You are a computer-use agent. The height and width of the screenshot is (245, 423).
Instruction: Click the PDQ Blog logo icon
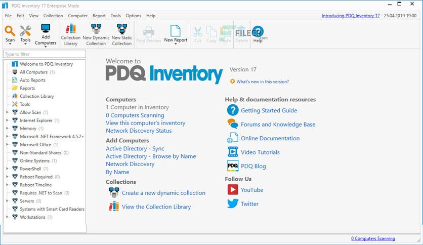tap(233, 166)
